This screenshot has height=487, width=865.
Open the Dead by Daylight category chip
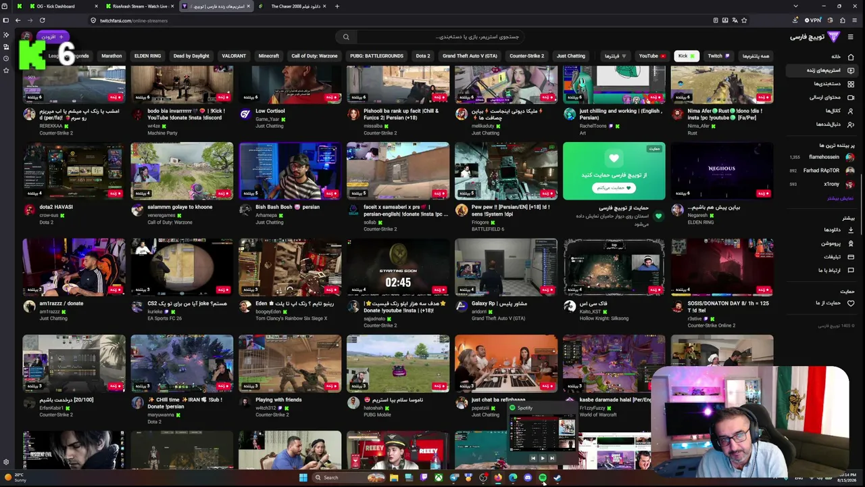pos(191,56)
